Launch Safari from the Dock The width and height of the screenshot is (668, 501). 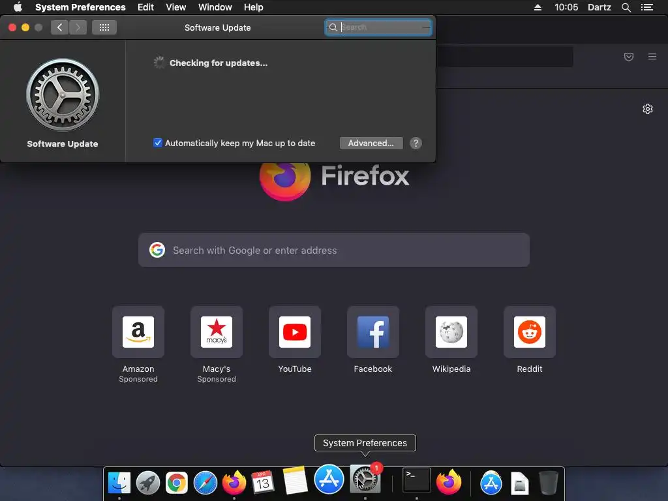click(x=205, y=483)
